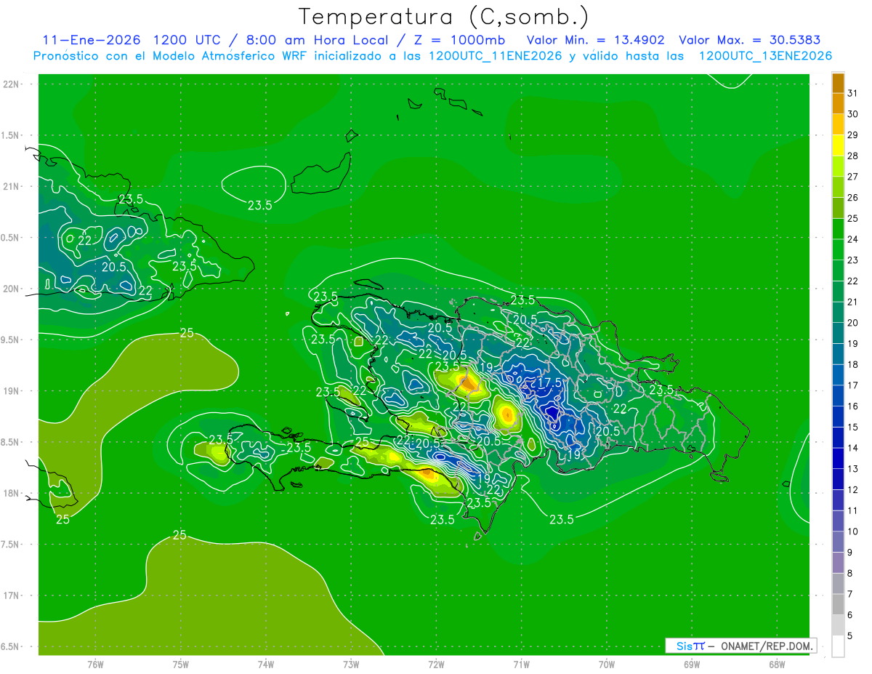Screen dimensions: 872x674
Task: Click the color bar label "21"
Action: (852, 302)
